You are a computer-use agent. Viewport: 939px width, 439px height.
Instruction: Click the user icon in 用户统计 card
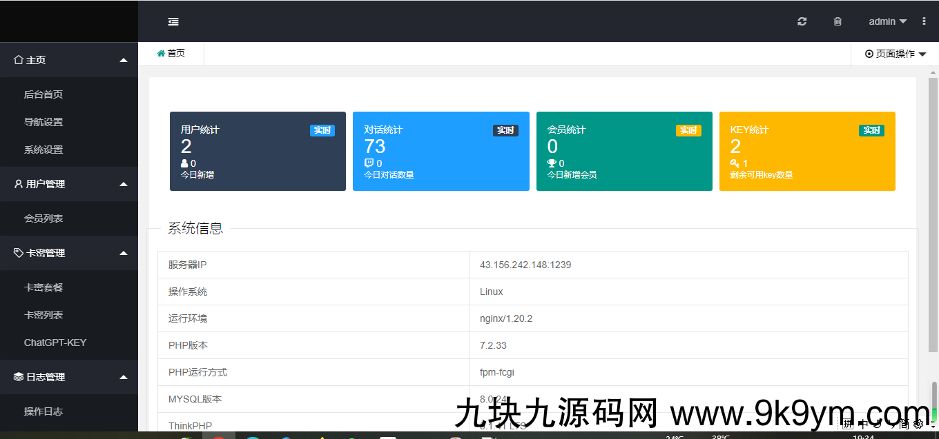tap(184, 163)
